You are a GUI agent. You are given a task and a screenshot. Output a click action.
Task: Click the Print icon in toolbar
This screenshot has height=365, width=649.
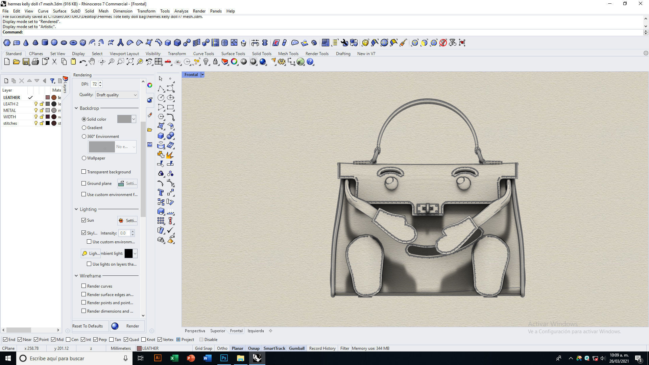point(35,62)
